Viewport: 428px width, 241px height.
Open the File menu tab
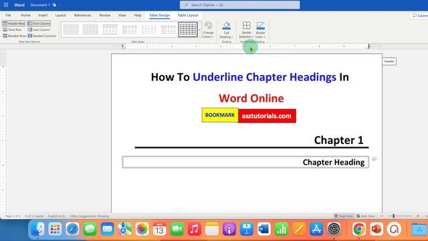pyautogui.click(x=8, y=15)
